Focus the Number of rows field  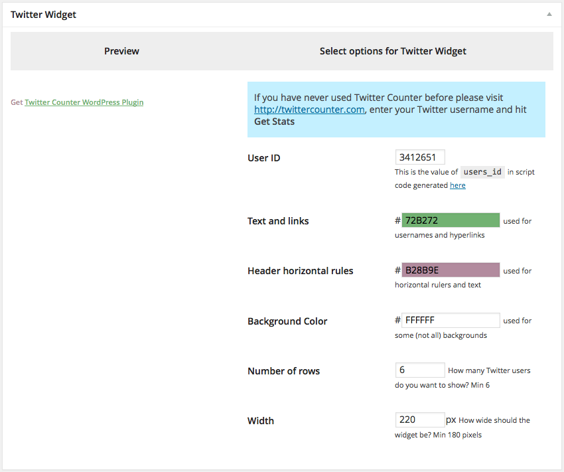(x=420, y=370)
